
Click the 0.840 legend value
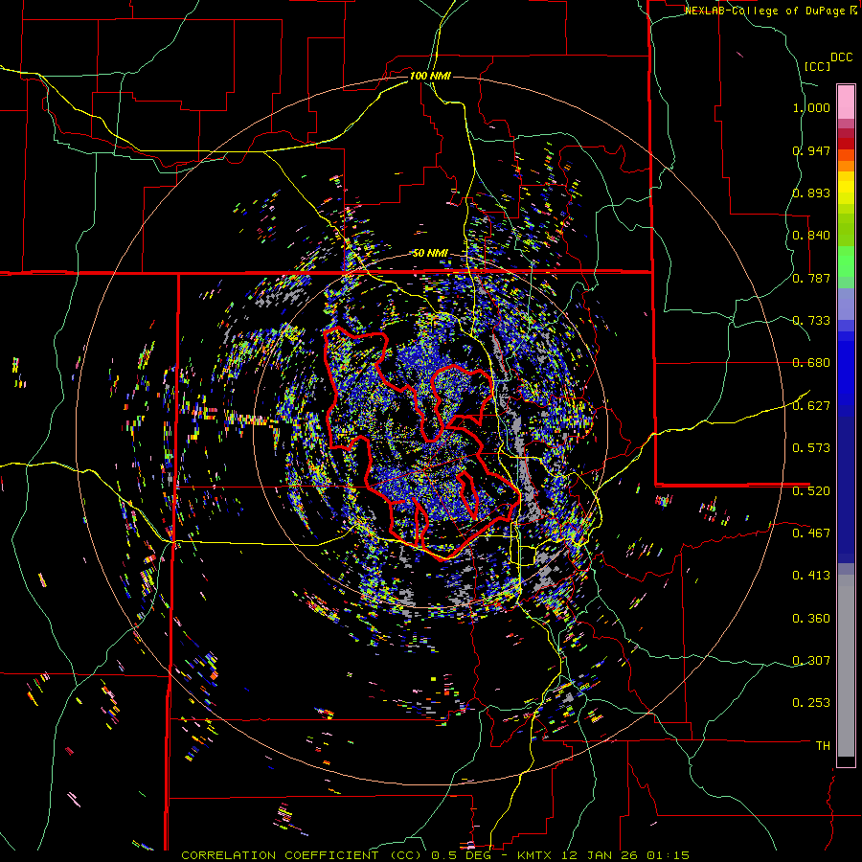[x=811, y=236]
